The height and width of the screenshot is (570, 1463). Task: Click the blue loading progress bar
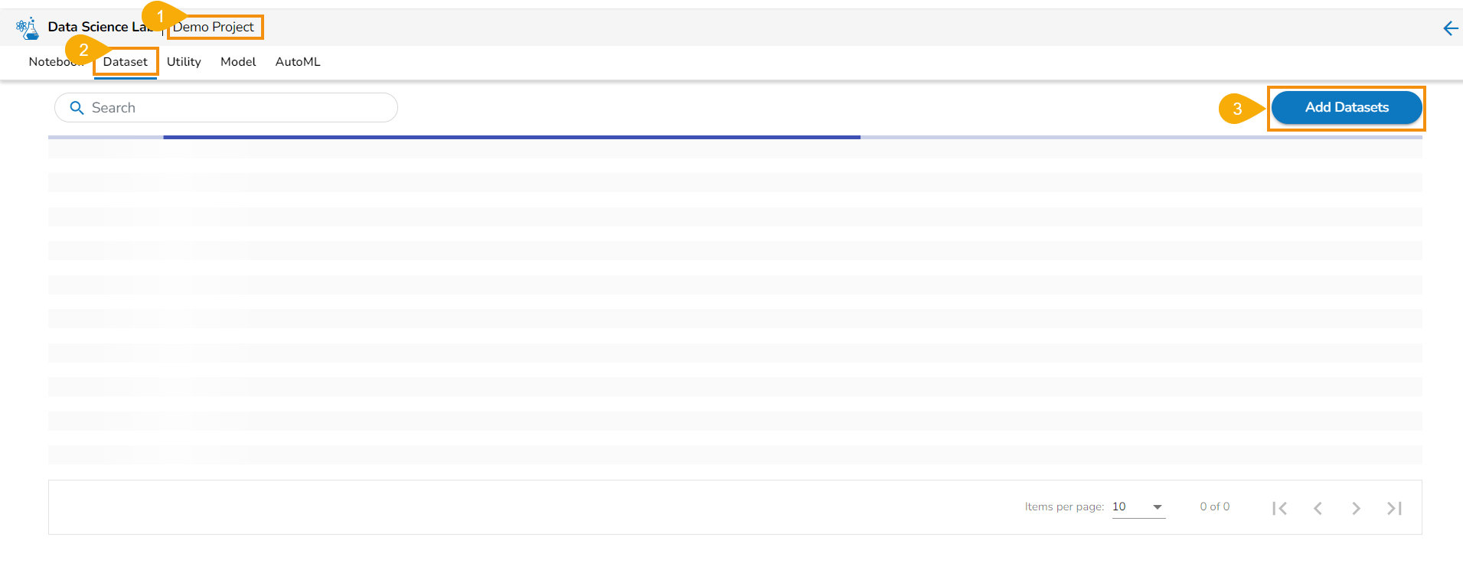click(511, 137)
